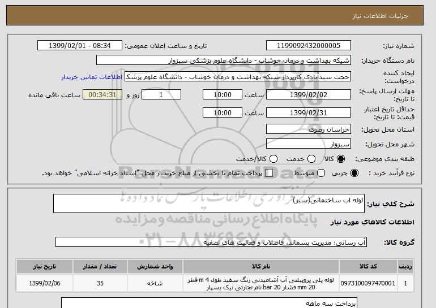Click the delivery city field سبزوار
This screenshot has height=308, width=436.
(309, 144)
